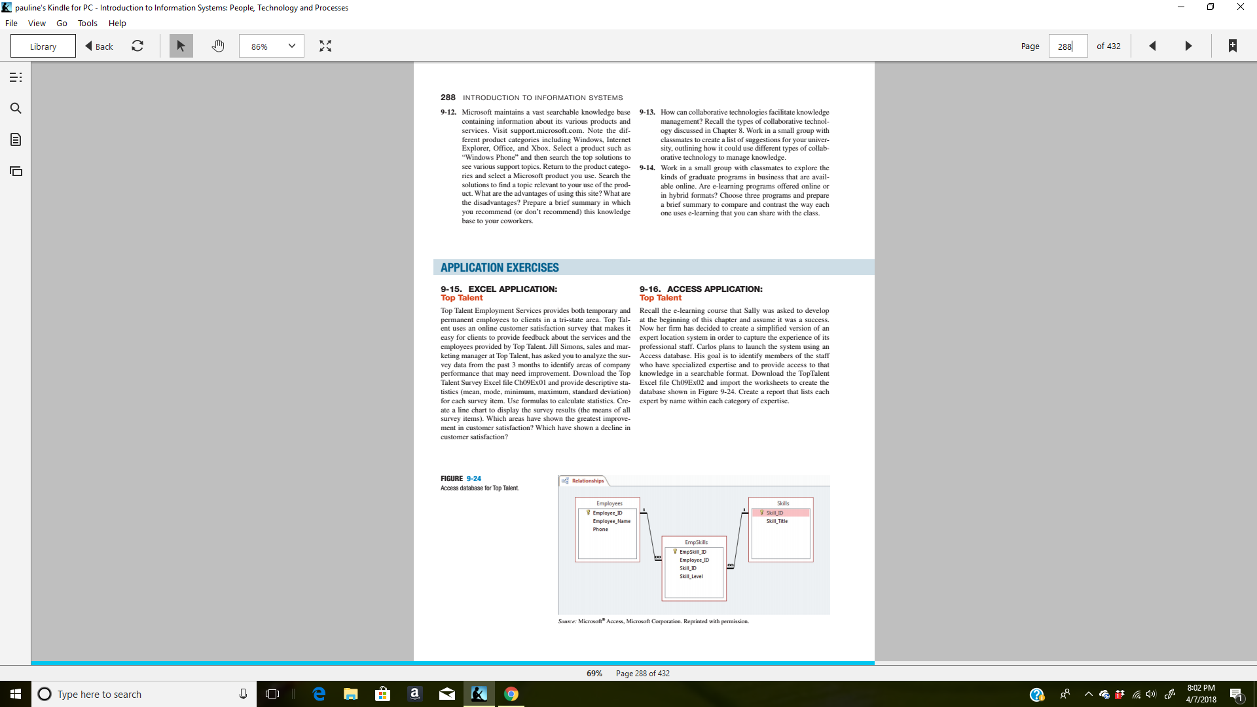Viewport: 1257px width, 707px height.
Task: Open the flashcards icon in sidebar
Action: coord(16,172)
